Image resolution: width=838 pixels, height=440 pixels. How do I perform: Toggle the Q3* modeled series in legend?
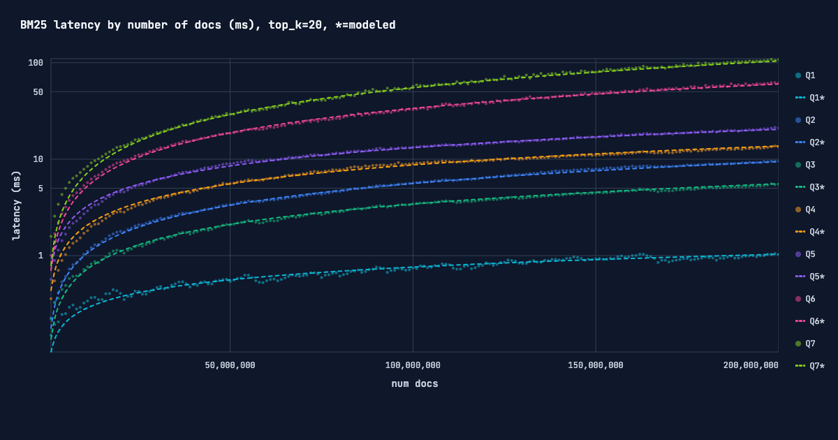tap(810, 187)
